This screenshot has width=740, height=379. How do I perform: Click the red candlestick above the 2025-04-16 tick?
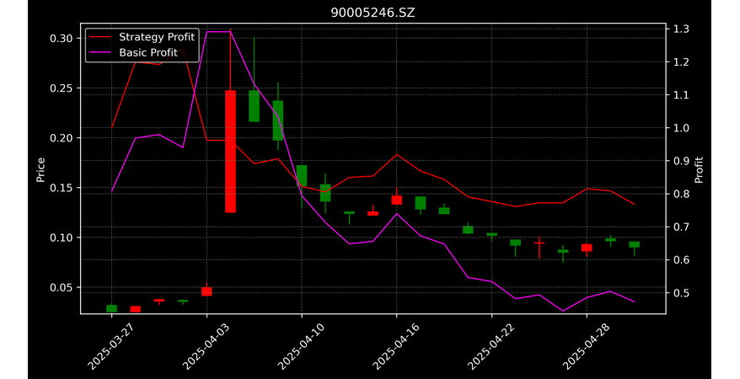(396, 200)
